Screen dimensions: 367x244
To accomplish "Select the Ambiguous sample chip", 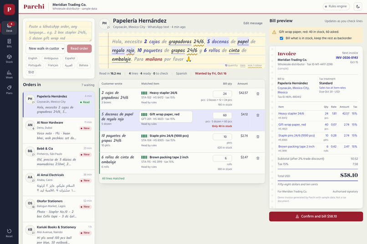I will tap(51, 58).
